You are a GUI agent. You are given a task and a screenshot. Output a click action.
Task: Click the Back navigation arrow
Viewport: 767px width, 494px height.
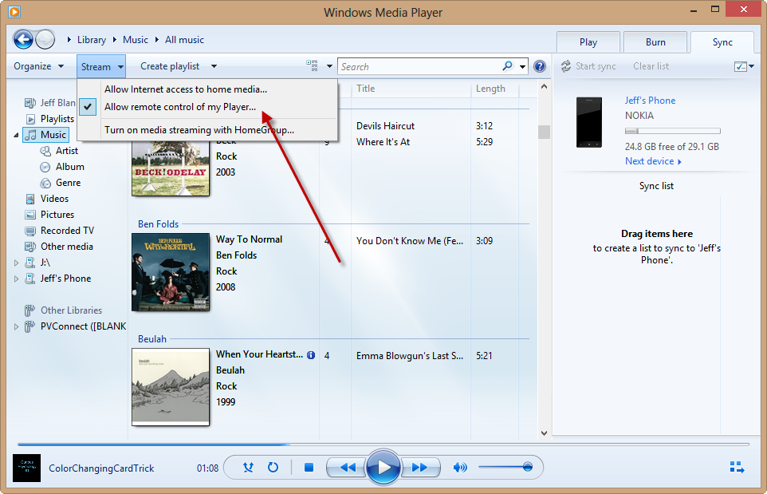[23, 39]
